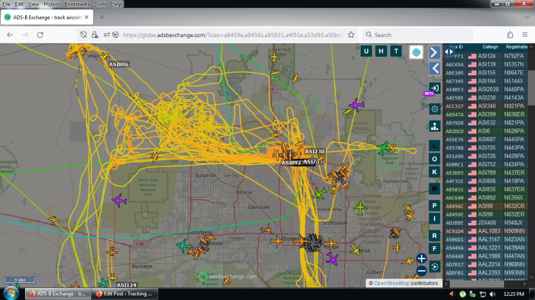Bookmark this page with star
The width and height of the screenshot is (535, 300).
(x=351, y=35)
